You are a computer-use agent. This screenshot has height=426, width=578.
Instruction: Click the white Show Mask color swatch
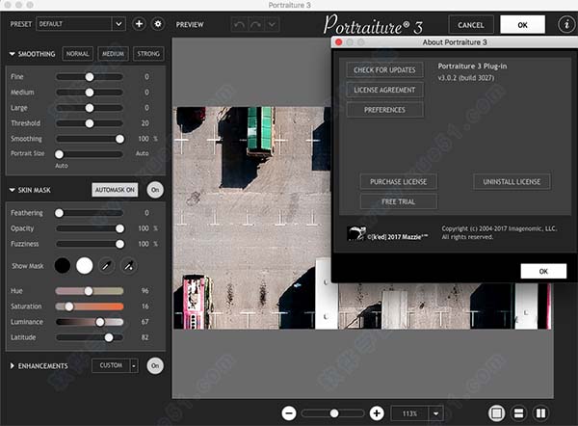click(84, 265)
